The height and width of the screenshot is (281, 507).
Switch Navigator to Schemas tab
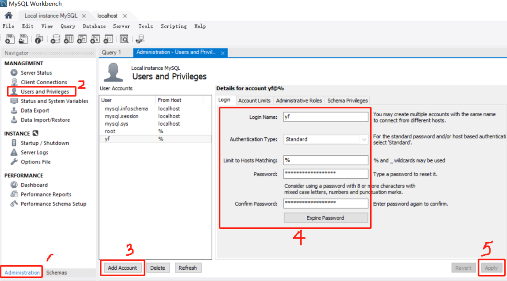(56, 272)
